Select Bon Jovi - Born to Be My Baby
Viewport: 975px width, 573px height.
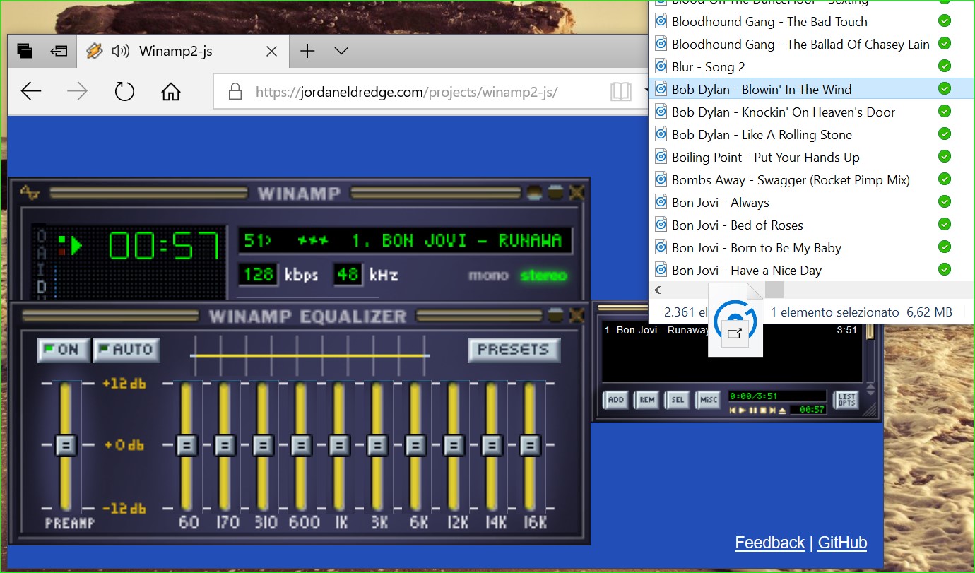757,247
